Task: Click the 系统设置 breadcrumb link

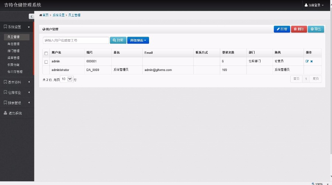Action: coord(58,15)
